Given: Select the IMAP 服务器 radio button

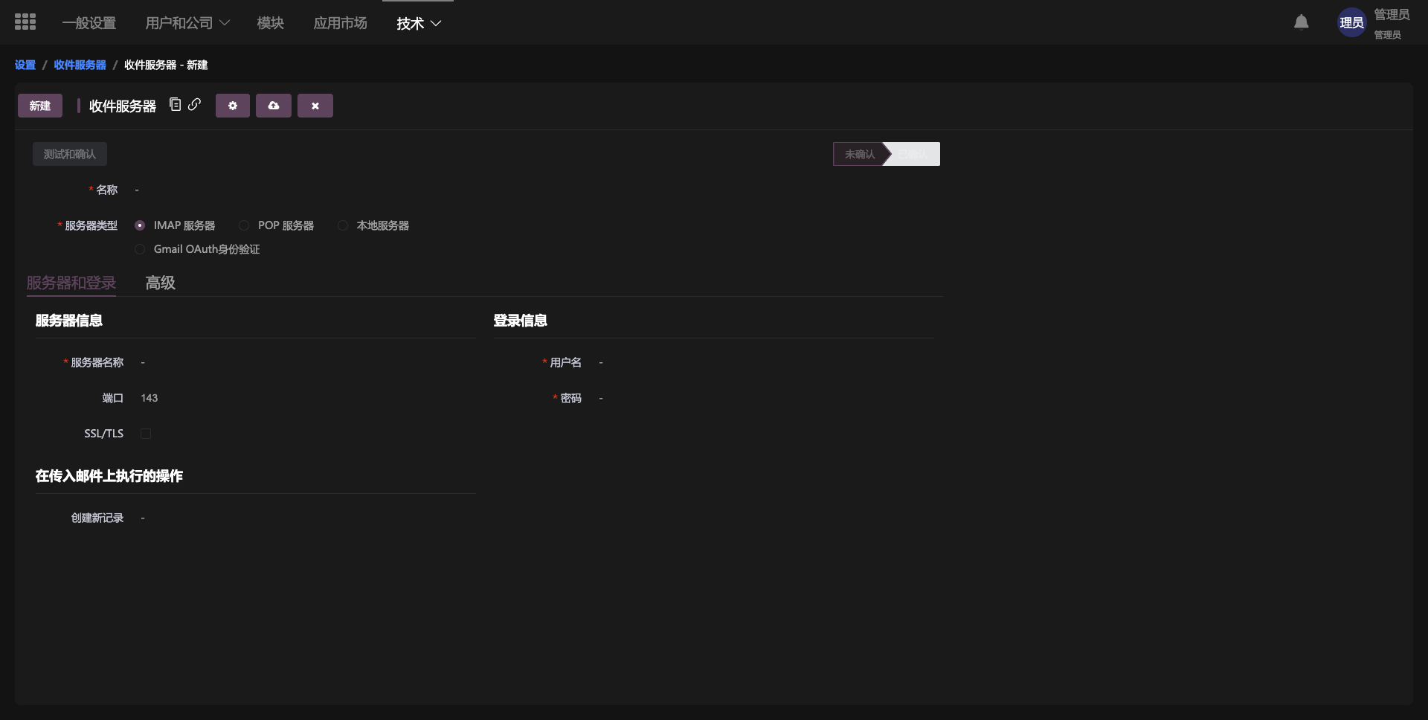Looking at the screenshot, I should point(140,225).
